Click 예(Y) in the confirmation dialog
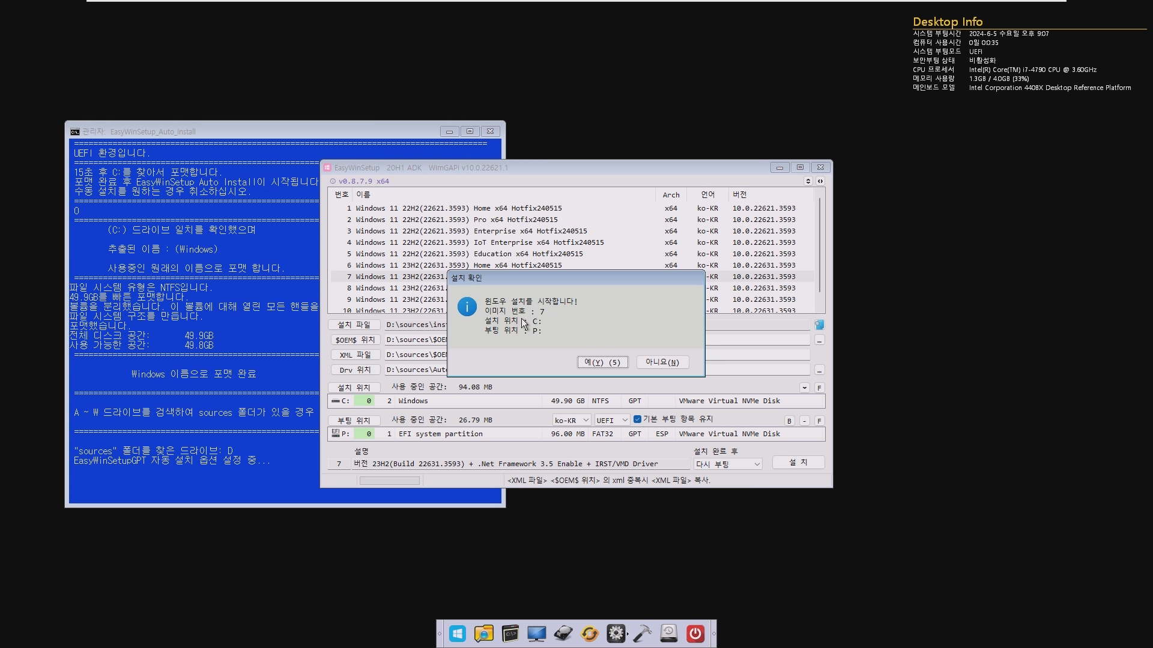Viewport: 1153px width, 648px height. tap(602, 362)
